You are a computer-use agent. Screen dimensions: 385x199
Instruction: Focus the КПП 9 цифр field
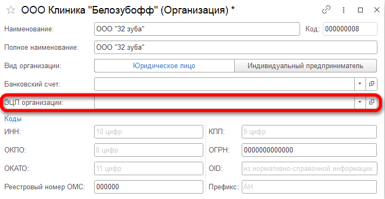(309, 132)
